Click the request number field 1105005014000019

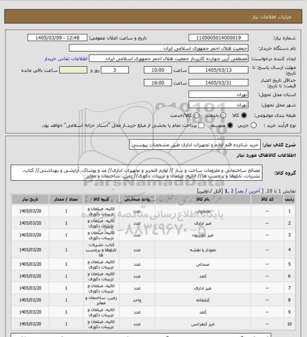(x=219, y=37)
